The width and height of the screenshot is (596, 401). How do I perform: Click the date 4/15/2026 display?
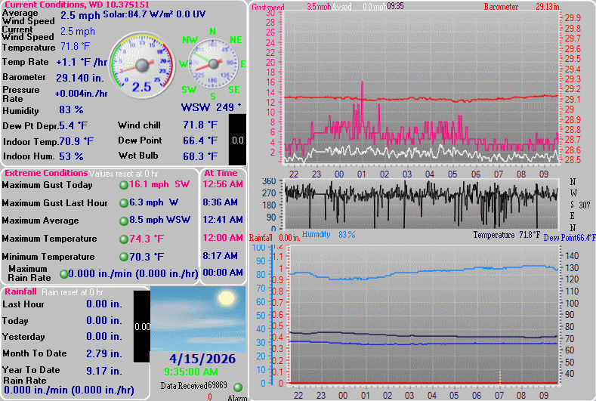tap(202, 359)
